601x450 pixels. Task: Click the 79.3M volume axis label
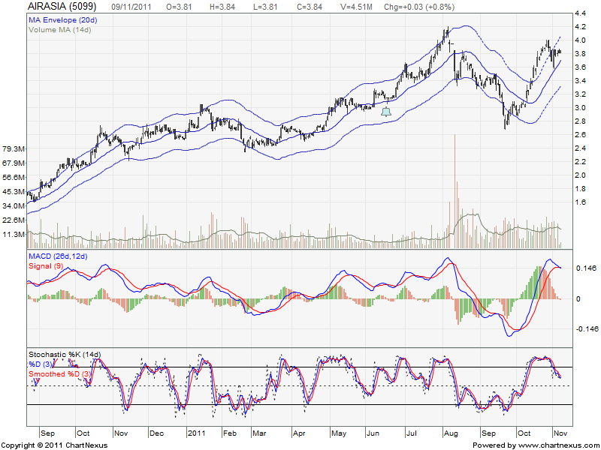tap(14, 148)
